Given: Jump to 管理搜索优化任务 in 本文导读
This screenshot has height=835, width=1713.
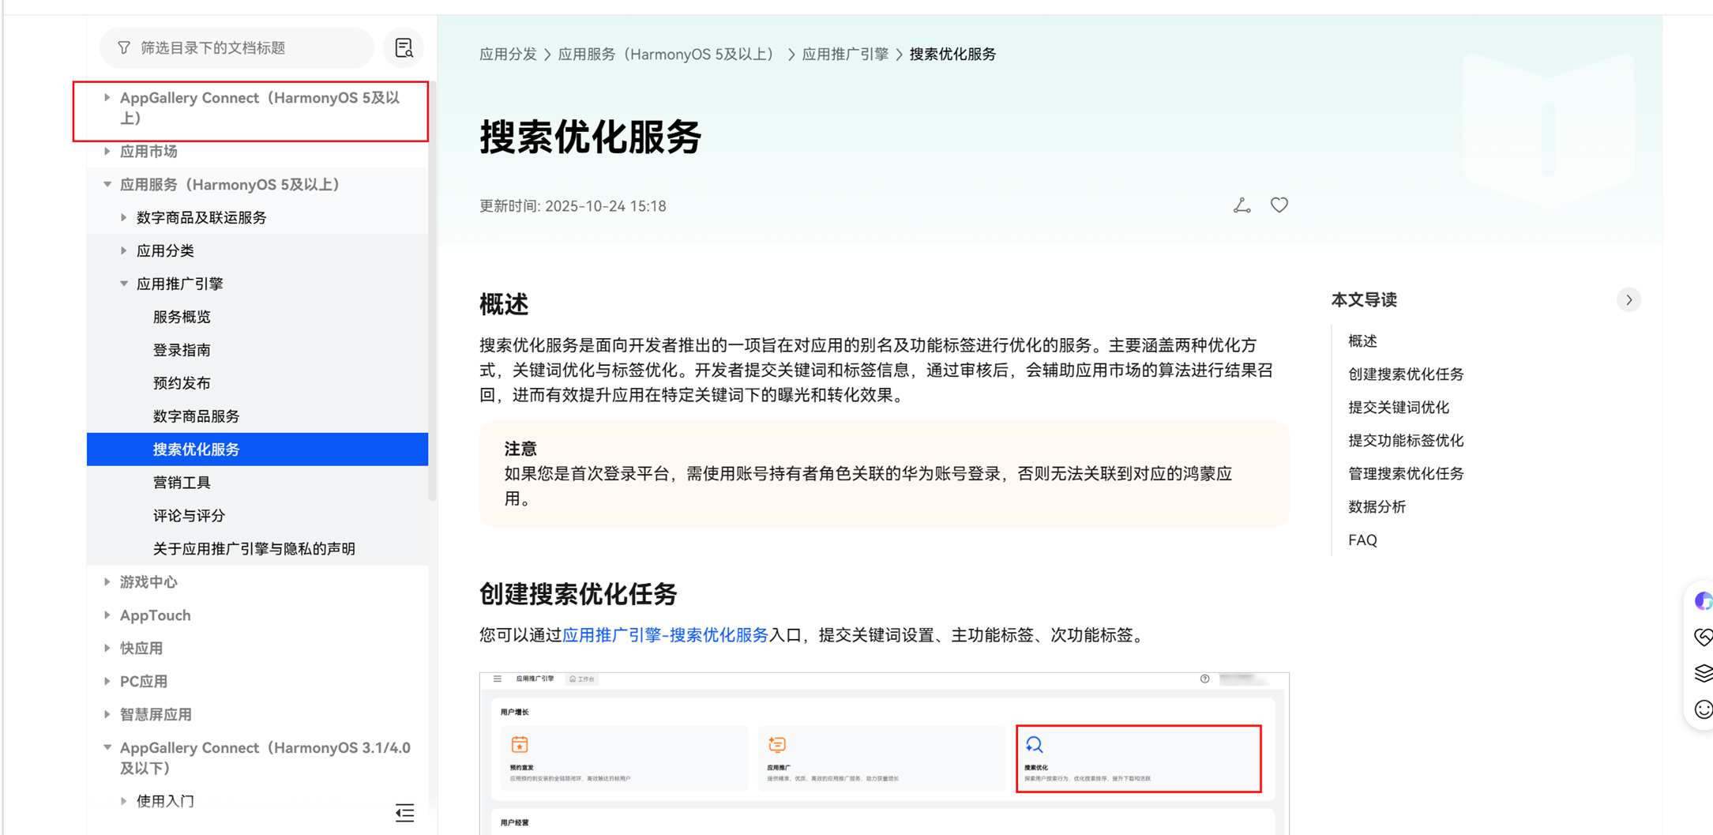Looking at the screenshot, I should [1406, 474].
